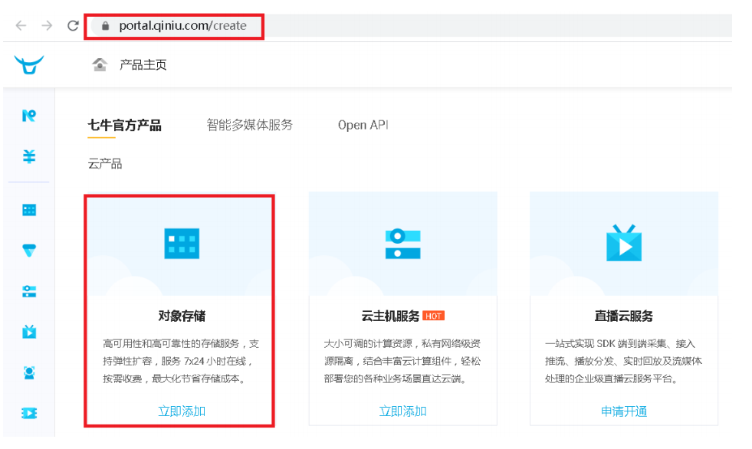This screenshot has height=449, width=752.
Task: Click the browser forward arrow
Action: (47, 25)
